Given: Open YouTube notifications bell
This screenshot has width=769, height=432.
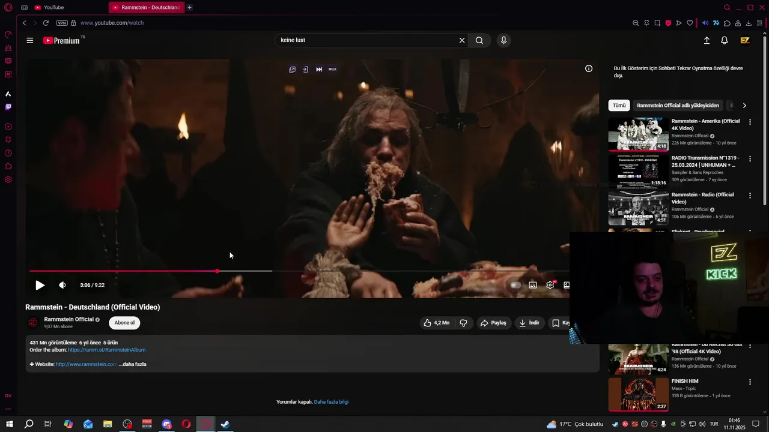Looking at the screenshot, I should coord(725,40).
